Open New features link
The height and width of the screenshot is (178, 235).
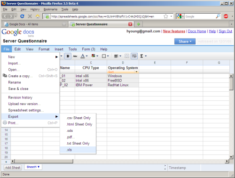pos(174,31)
